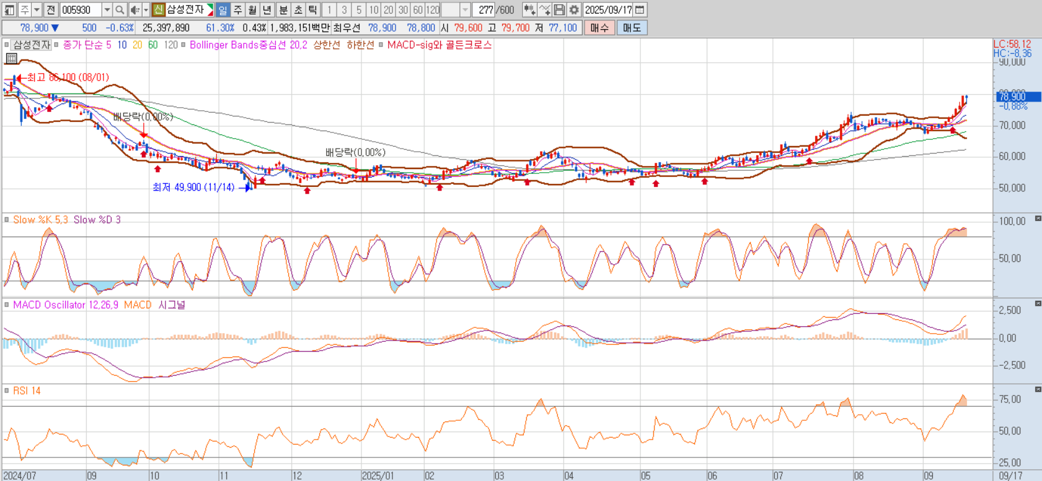Image resolution: width=1042 pixels, height=481 pixels.
Task: Toggle the 전 button beside the code field
Action: 51,10
